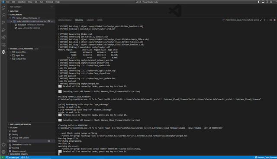Run the Debug action
Screen dimensions: 277x159
15,134
